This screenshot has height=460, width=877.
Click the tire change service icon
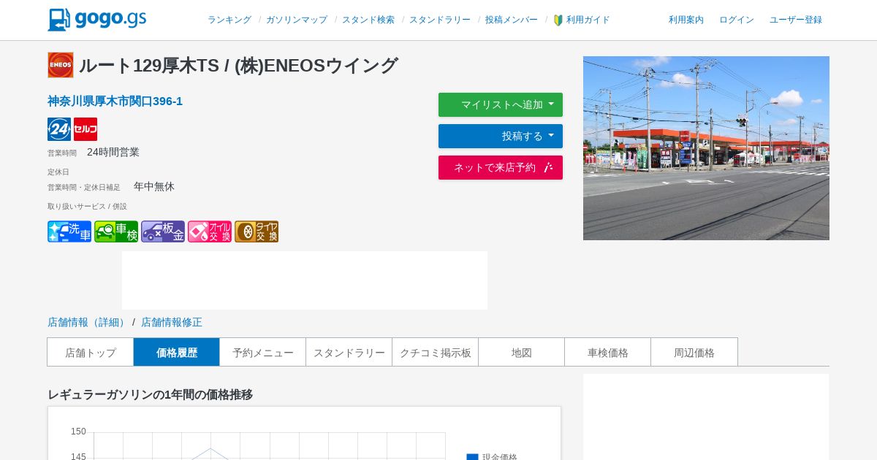(x=257, y=231)
